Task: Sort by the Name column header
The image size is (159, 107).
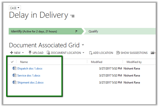Action: 24,62
